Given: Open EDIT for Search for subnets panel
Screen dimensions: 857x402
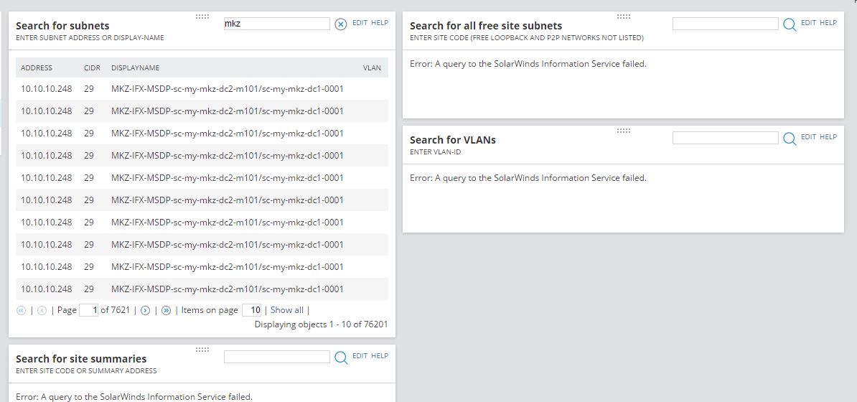Looking at the screenshot, I should coord(360,23).
